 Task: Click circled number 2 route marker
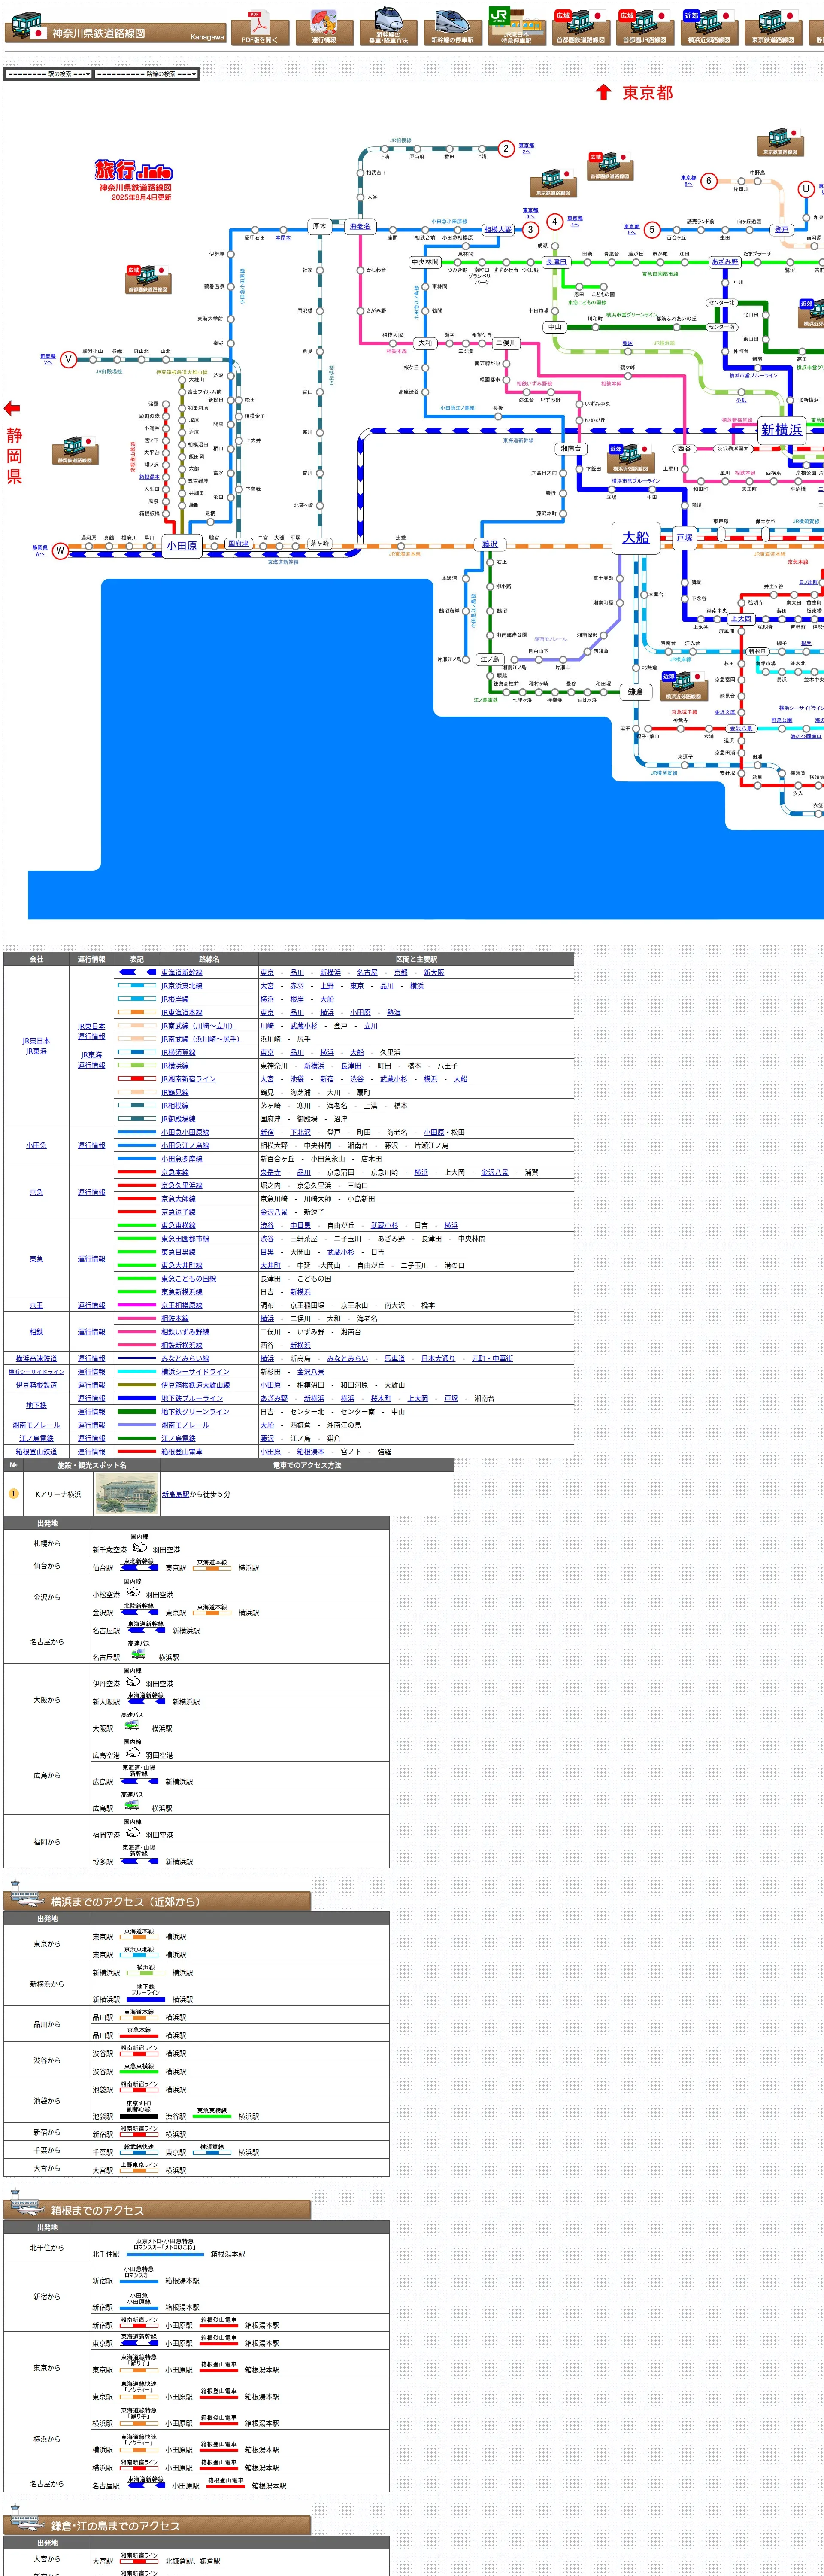tap(505, 149)
